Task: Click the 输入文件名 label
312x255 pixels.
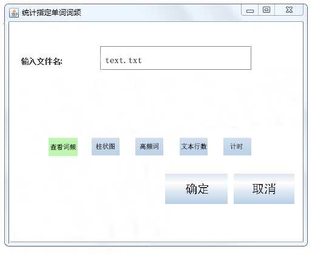Action: [x=42, y=61]
